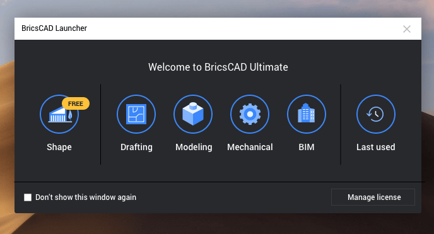Click the Mechanical label text
Image resolution: width=434 pixels, height=234 pixels.
pos(250,147)
